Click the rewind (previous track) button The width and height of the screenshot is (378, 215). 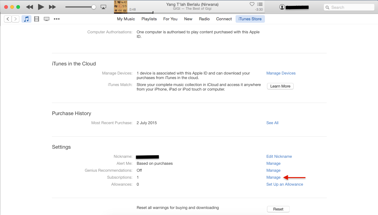(x=29, y=7)
